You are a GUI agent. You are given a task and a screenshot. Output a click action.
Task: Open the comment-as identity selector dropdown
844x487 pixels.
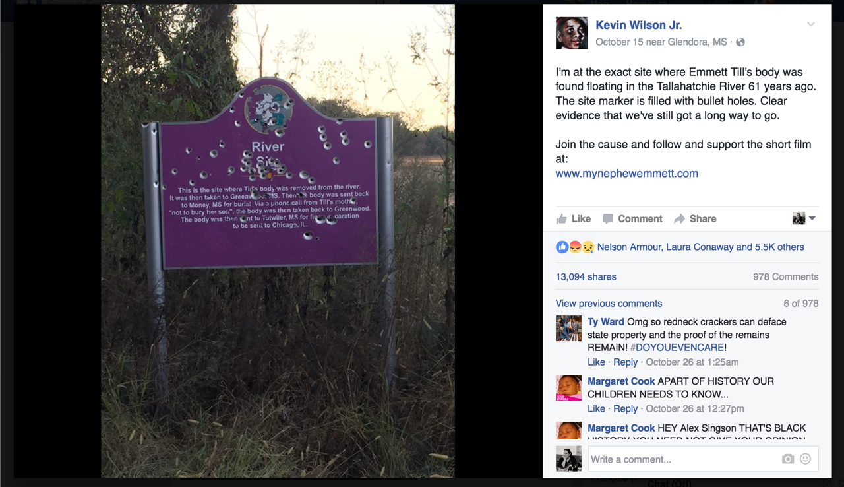click(804, 218)
